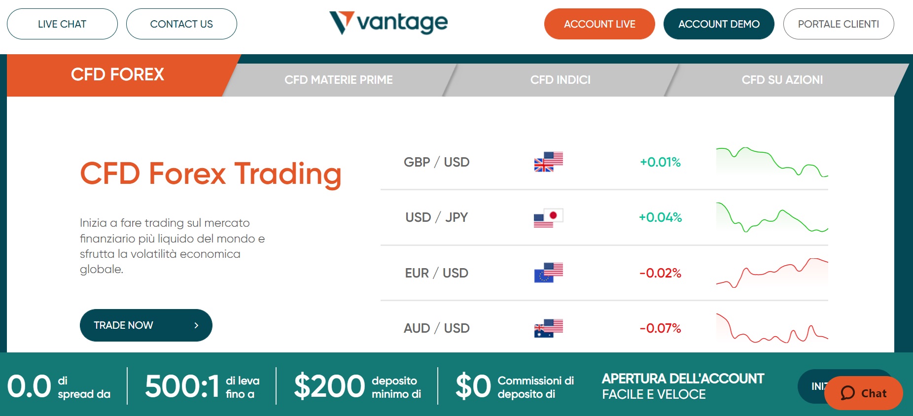Open an ACCOUNT DEMO

[719, 23]
